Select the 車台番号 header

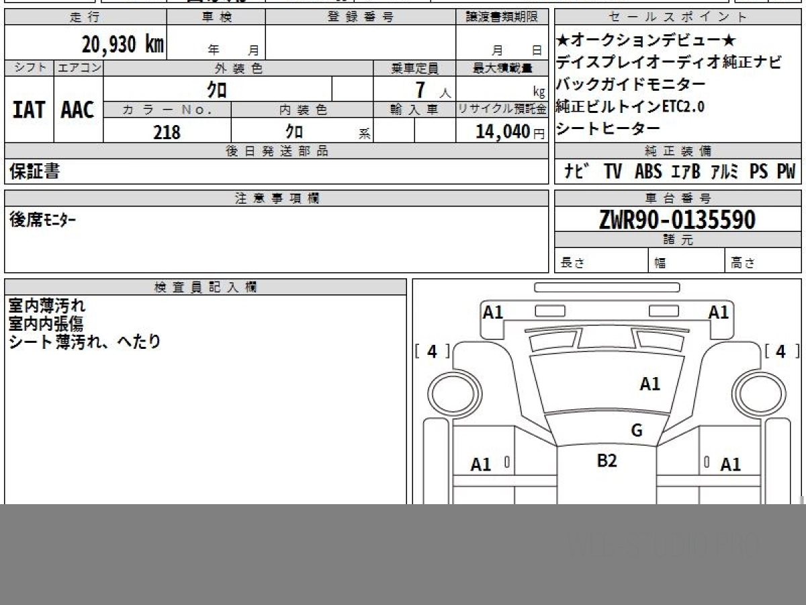[678, 198]
